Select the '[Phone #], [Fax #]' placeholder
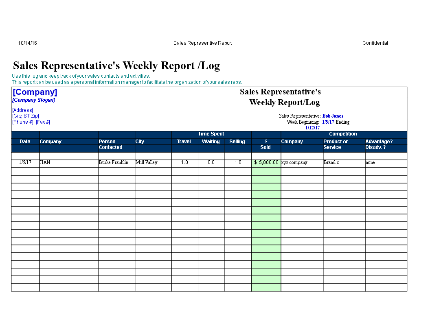 pyautogui.click(x=31, y=122)
